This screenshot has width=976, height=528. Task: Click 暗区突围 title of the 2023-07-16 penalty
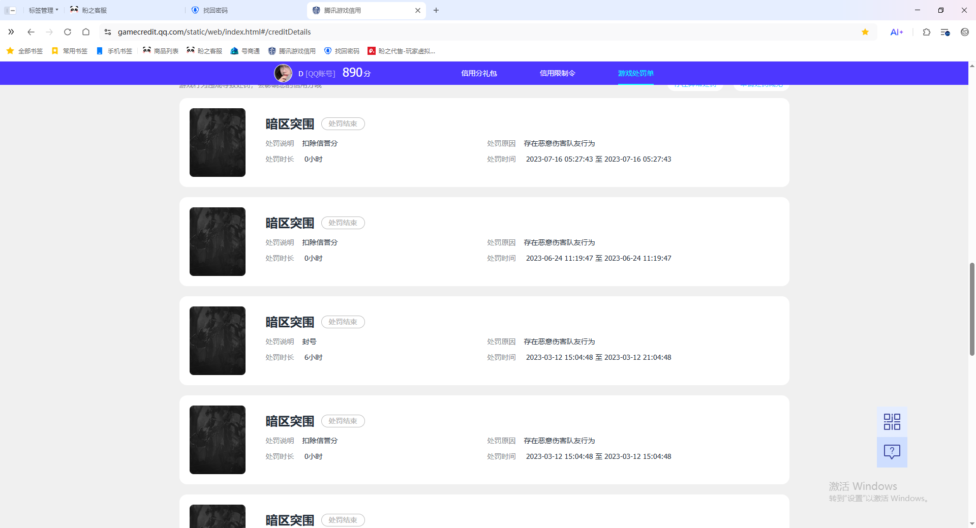290,124
